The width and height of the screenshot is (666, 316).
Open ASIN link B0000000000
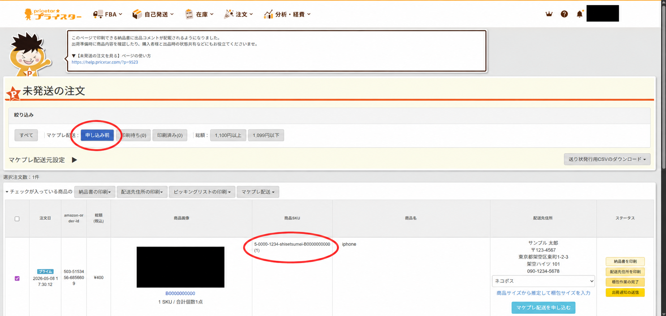(x=180, y=293)
